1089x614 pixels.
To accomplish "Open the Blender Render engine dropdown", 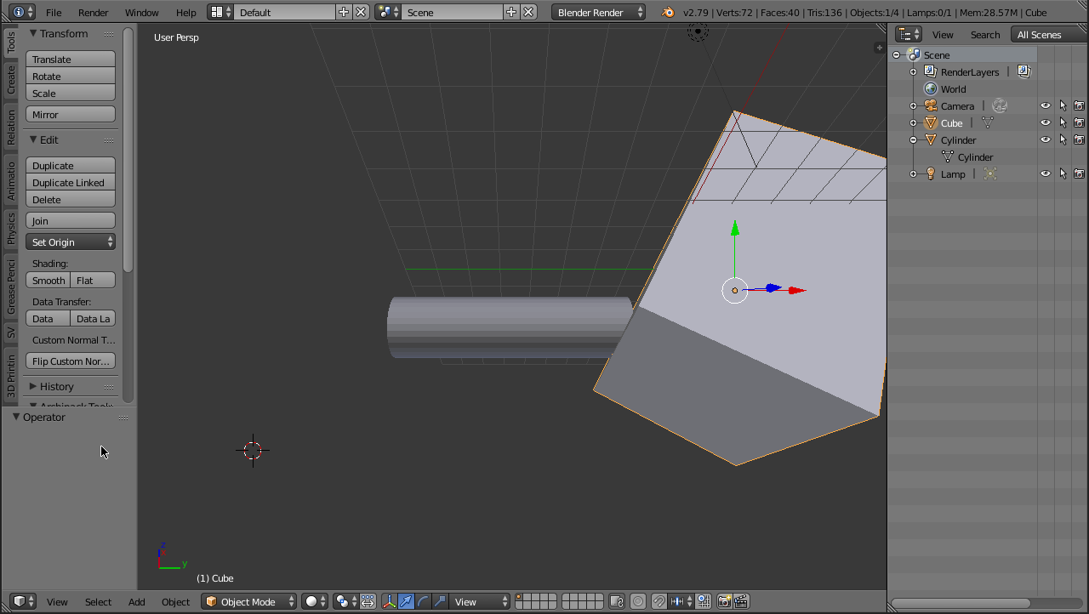I will [x=598, y=12].
